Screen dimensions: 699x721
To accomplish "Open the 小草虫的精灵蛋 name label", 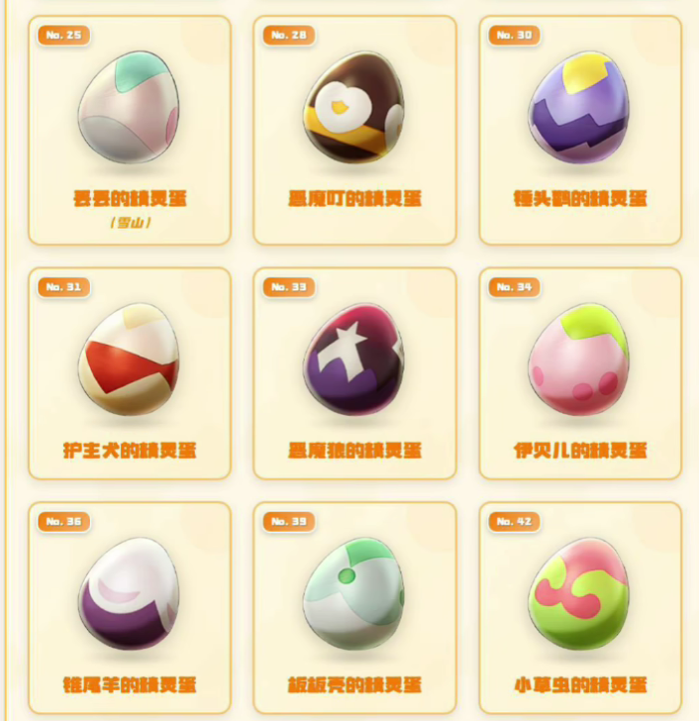I will [x=580, y=685].
